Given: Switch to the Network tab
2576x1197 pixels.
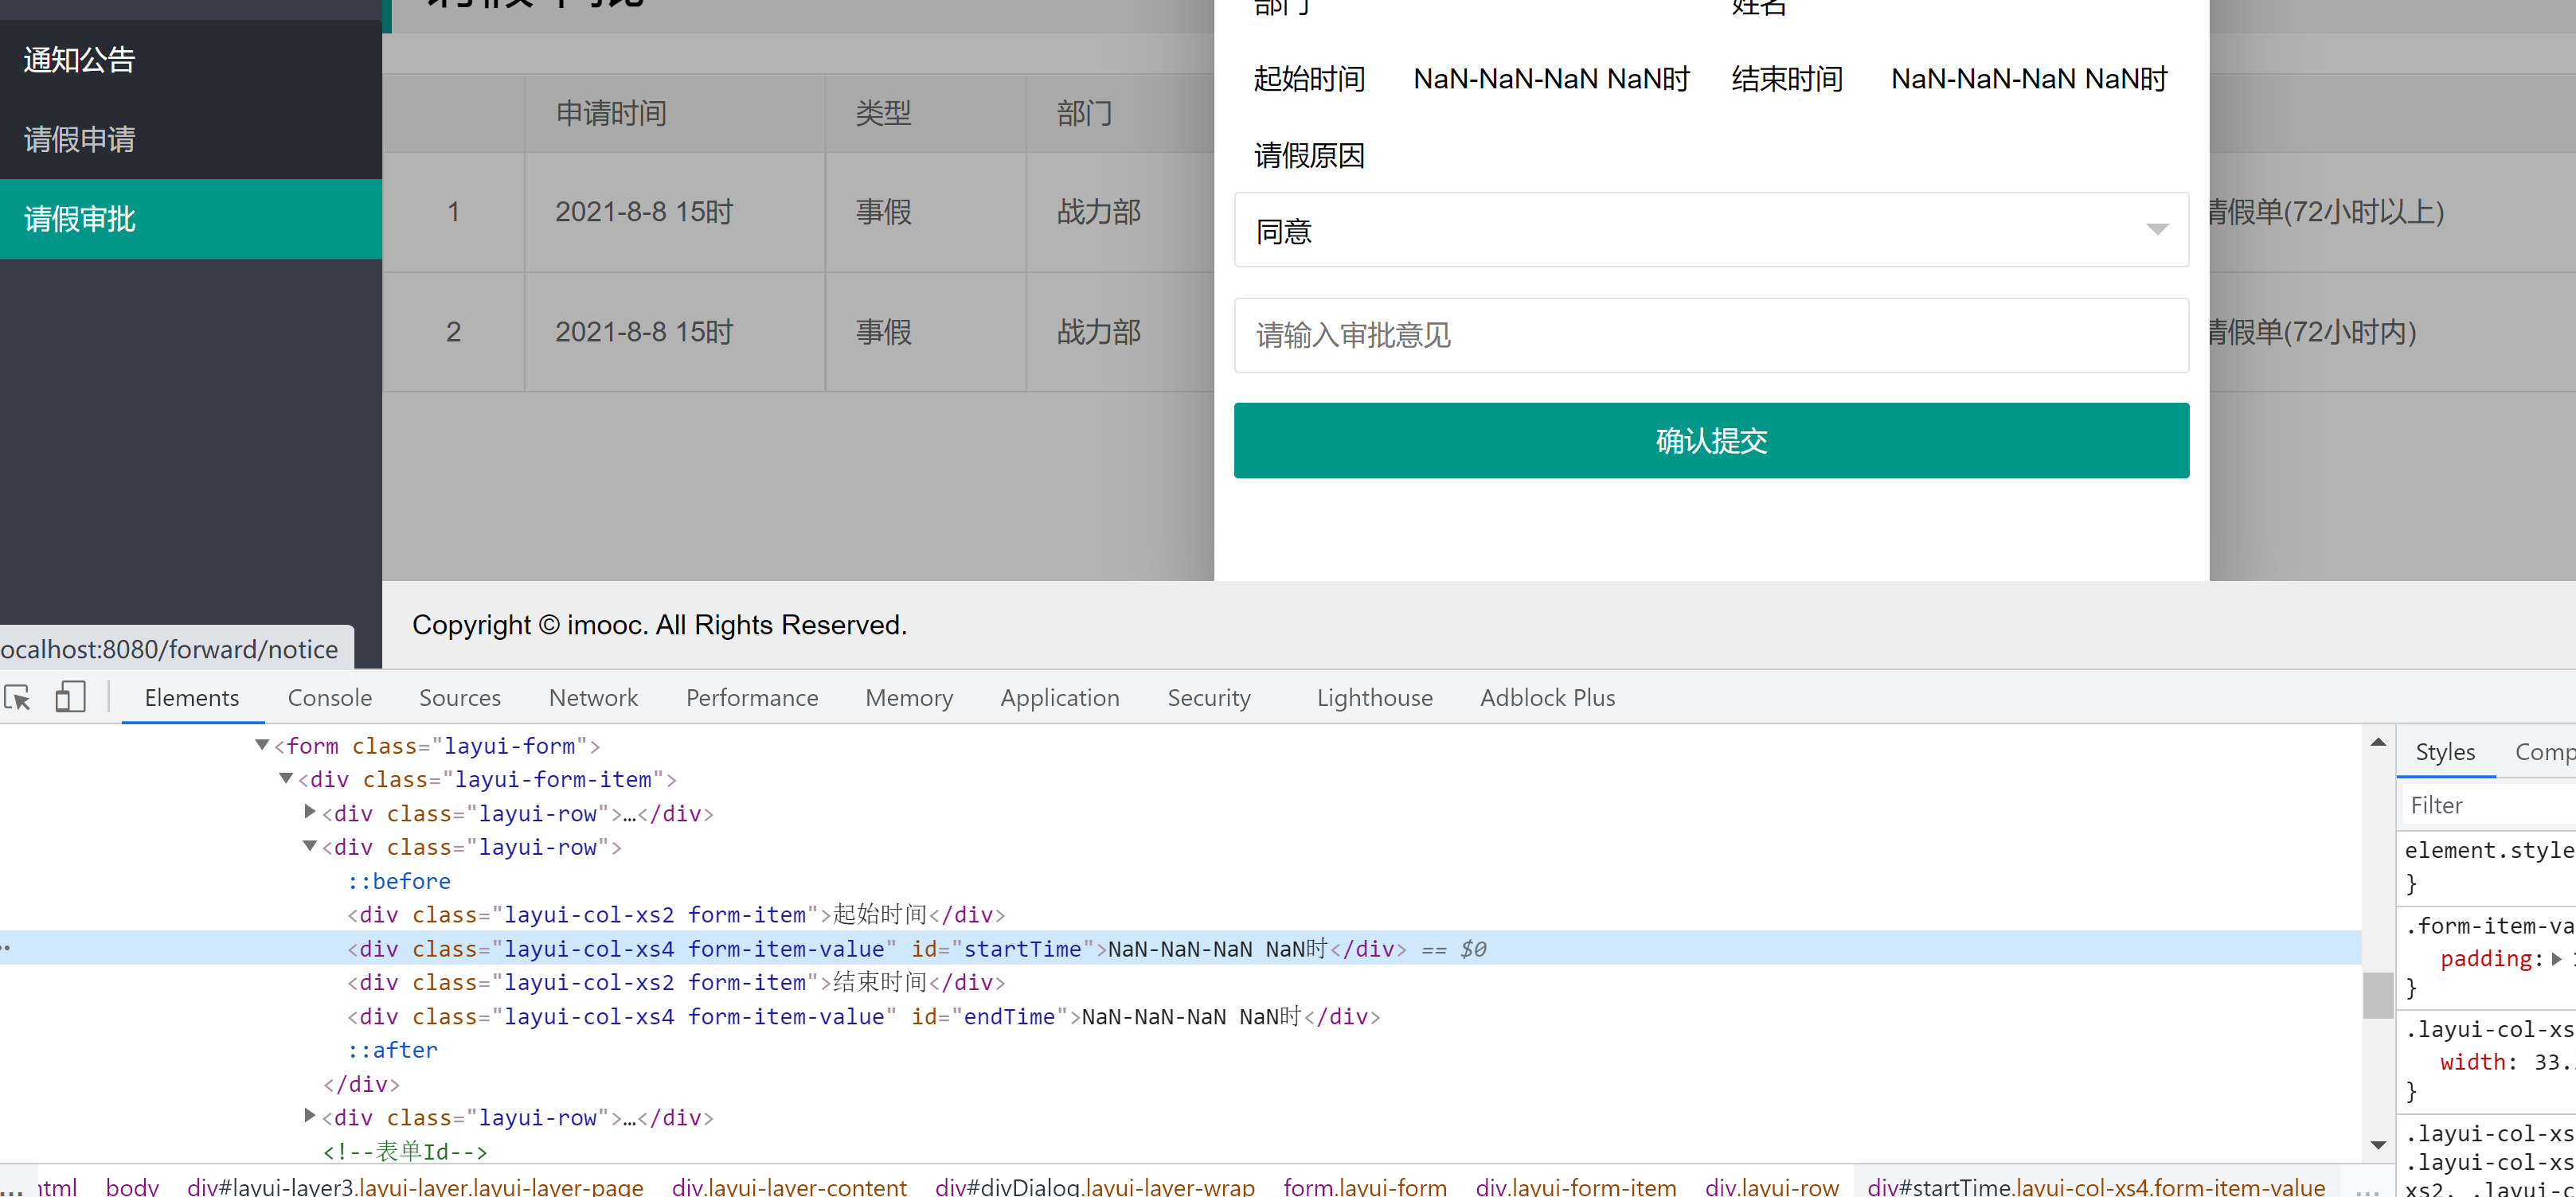Looking at the screenshot, I should coord(593,697).
